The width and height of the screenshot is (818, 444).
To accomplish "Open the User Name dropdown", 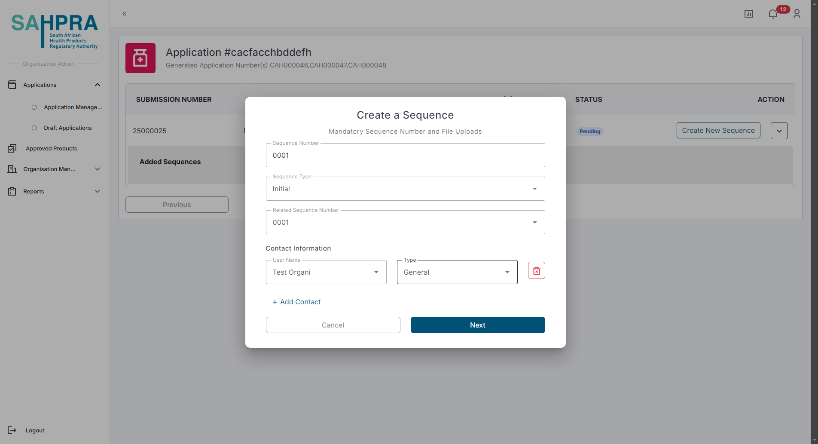I will click(326, 273).
